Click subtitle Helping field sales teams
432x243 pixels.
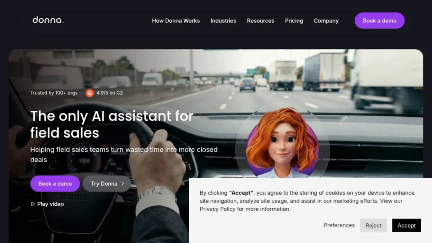click(124, 154)
